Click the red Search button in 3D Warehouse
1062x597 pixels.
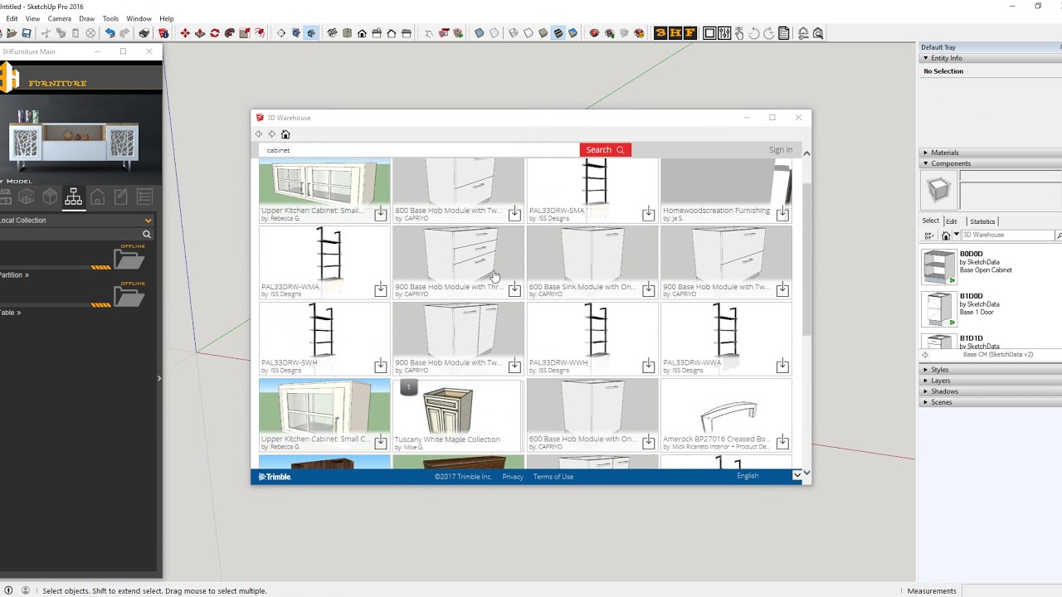(x=605, y=150)
